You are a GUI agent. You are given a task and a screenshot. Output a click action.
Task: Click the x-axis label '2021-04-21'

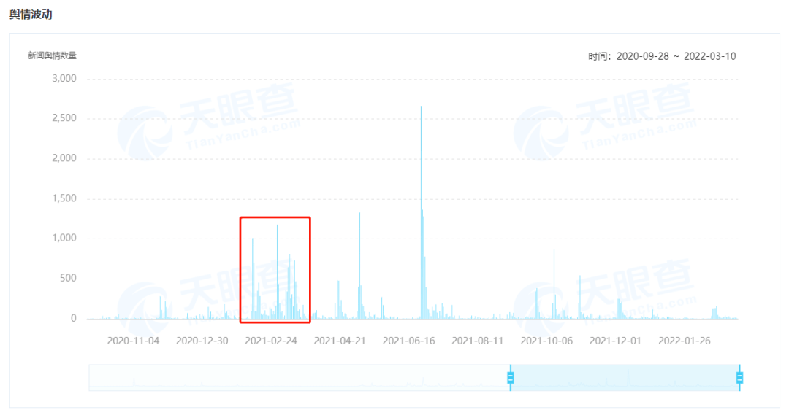[340, 341]
